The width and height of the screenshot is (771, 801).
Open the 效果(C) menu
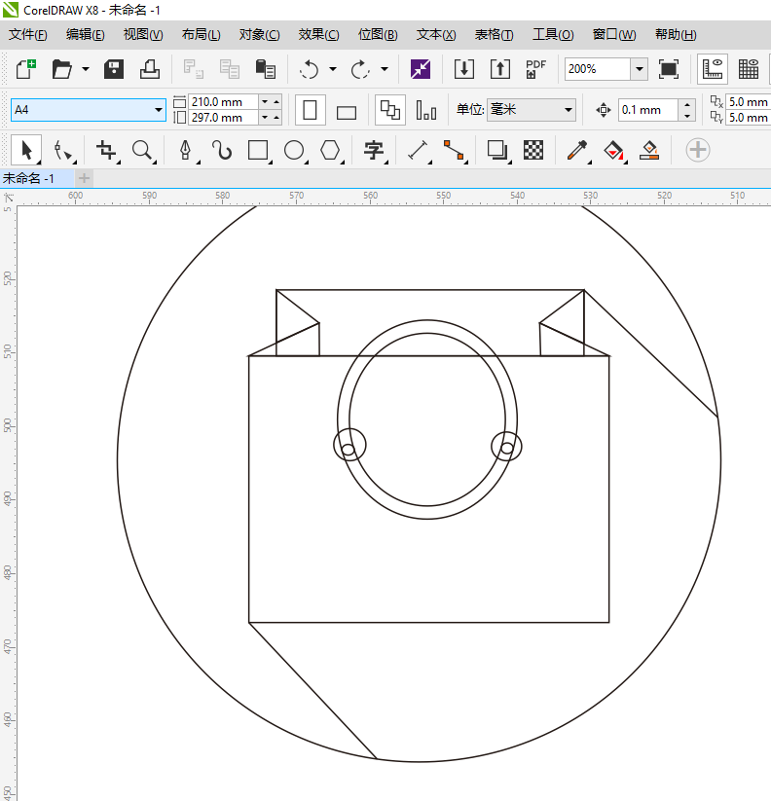pyautogui.click(x=318, y=35)
